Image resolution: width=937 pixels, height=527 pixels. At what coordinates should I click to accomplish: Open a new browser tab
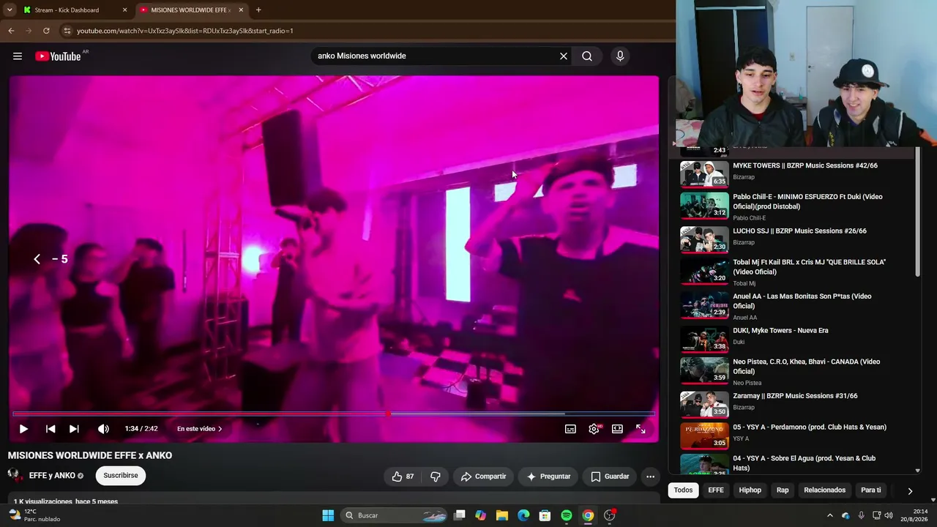point(258,10)
